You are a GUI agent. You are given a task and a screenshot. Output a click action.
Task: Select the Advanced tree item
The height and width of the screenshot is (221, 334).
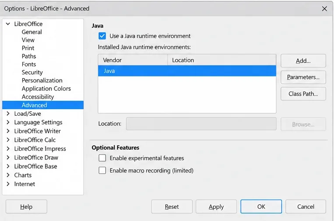43,105
